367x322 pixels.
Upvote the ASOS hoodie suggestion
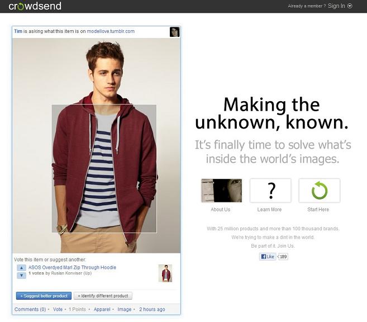tap(21, 268)
